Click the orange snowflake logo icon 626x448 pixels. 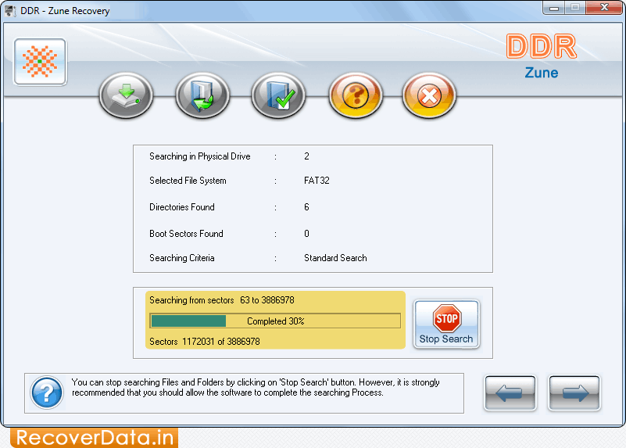click(x=40, y=62)
